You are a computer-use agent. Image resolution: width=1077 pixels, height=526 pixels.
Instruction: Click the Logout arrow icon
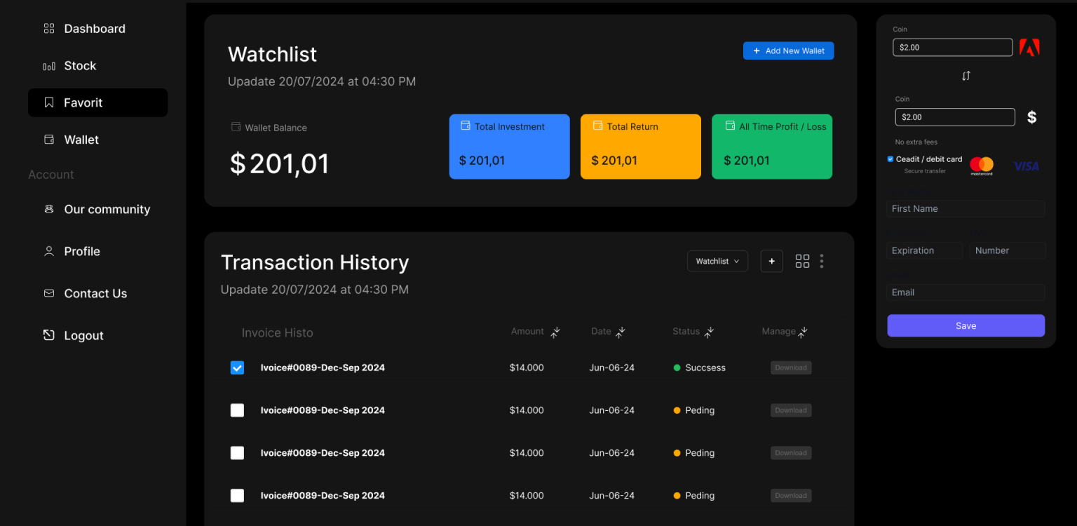49,335
